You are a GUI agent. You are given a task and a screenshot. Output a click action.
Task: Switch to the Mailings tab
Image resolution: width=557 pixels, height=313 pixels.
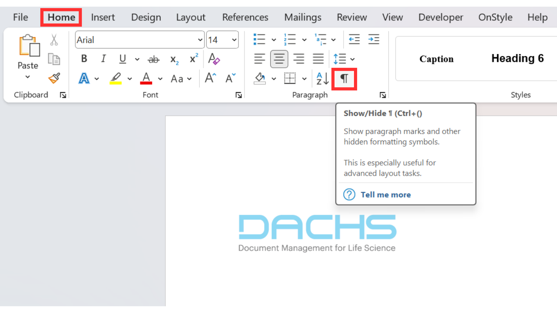(x=303, y=17)
